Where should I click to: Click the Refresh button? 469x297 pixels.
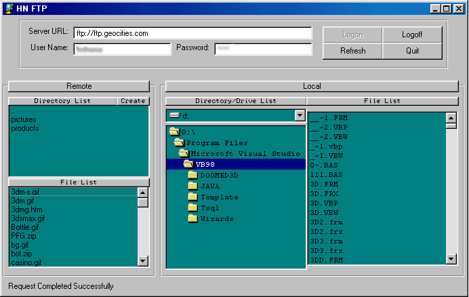click(x=352, y=51)
